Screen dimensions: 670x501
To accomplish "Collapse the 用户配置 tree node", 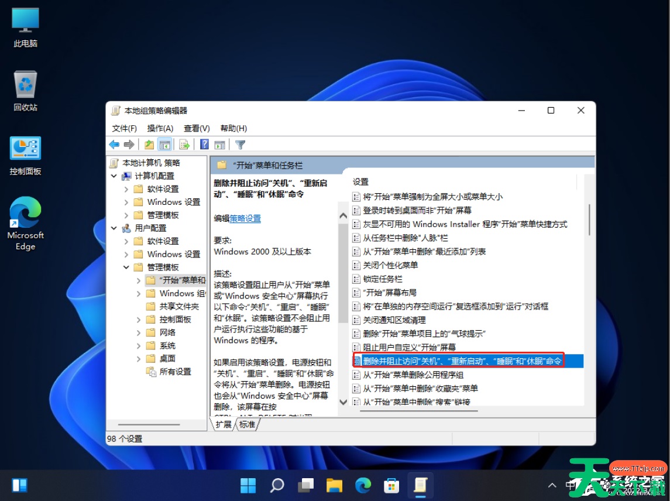I will 114,228.
